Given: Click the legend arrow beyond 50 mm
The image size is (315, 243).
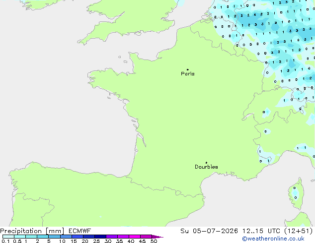Looking at the screenshot, I should coord(157,237).
